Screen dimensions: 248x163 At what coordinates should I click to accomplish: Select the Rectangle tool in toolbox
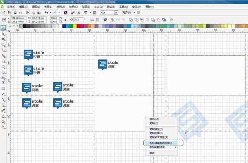click(3, 62)
